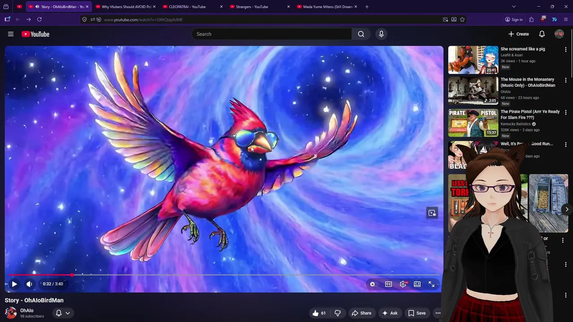Open the ad blocker extension with badge
This screenshot has width=573, height=322.
click(x=543, y=19)
